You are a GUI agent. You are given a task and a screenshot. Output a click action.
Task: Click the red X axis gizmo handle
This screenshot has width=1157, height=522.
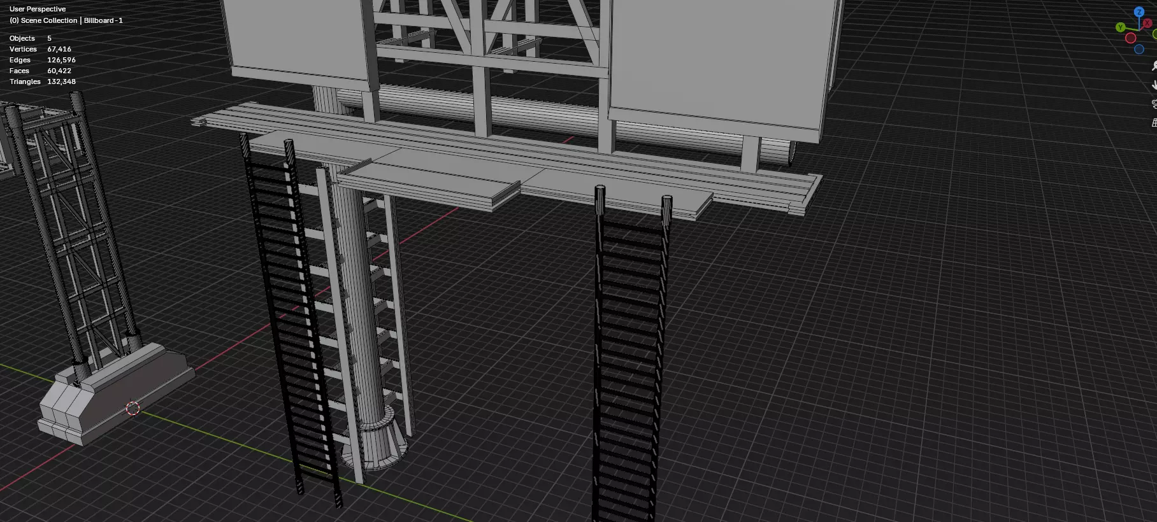(1147, 23)
